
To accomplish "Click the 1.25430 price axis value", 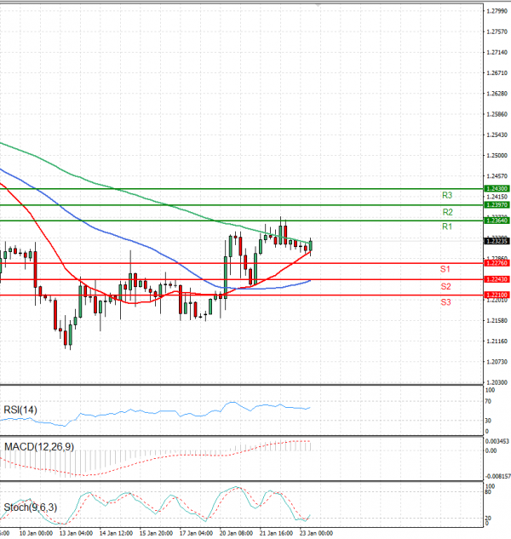I will (497, 135).
